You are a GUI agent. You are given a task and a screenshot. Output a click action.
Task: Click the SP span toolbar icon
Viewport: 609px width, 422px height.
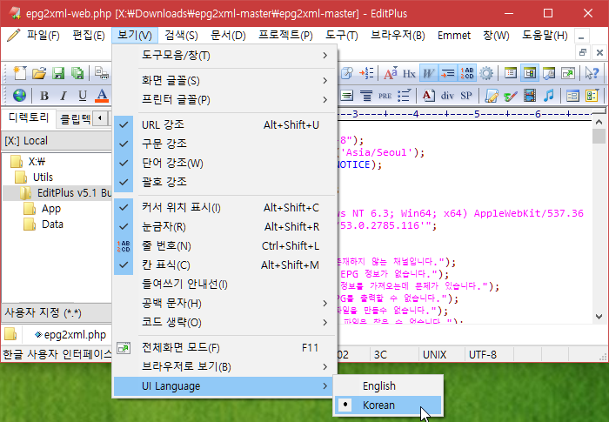(x=466, y=96)
